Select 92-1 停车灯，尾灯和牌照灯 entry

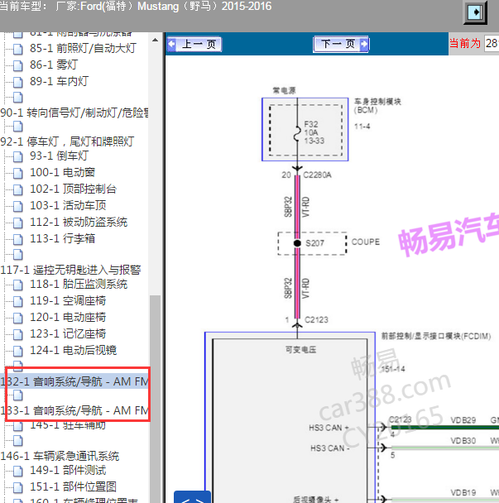[67, 141]
